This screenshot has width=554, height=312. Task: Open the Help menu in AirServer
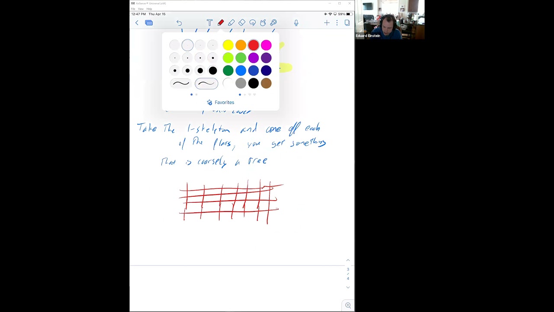[x=149, y=9]
